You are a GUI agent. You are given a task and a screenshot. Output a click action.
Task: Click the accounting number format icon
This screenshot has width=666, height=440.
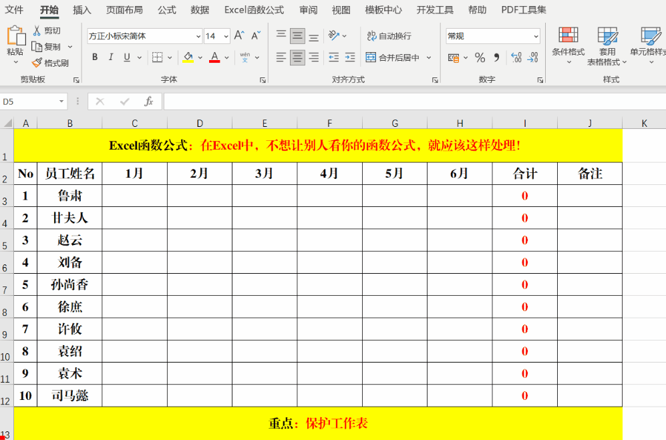click(453, 57)
